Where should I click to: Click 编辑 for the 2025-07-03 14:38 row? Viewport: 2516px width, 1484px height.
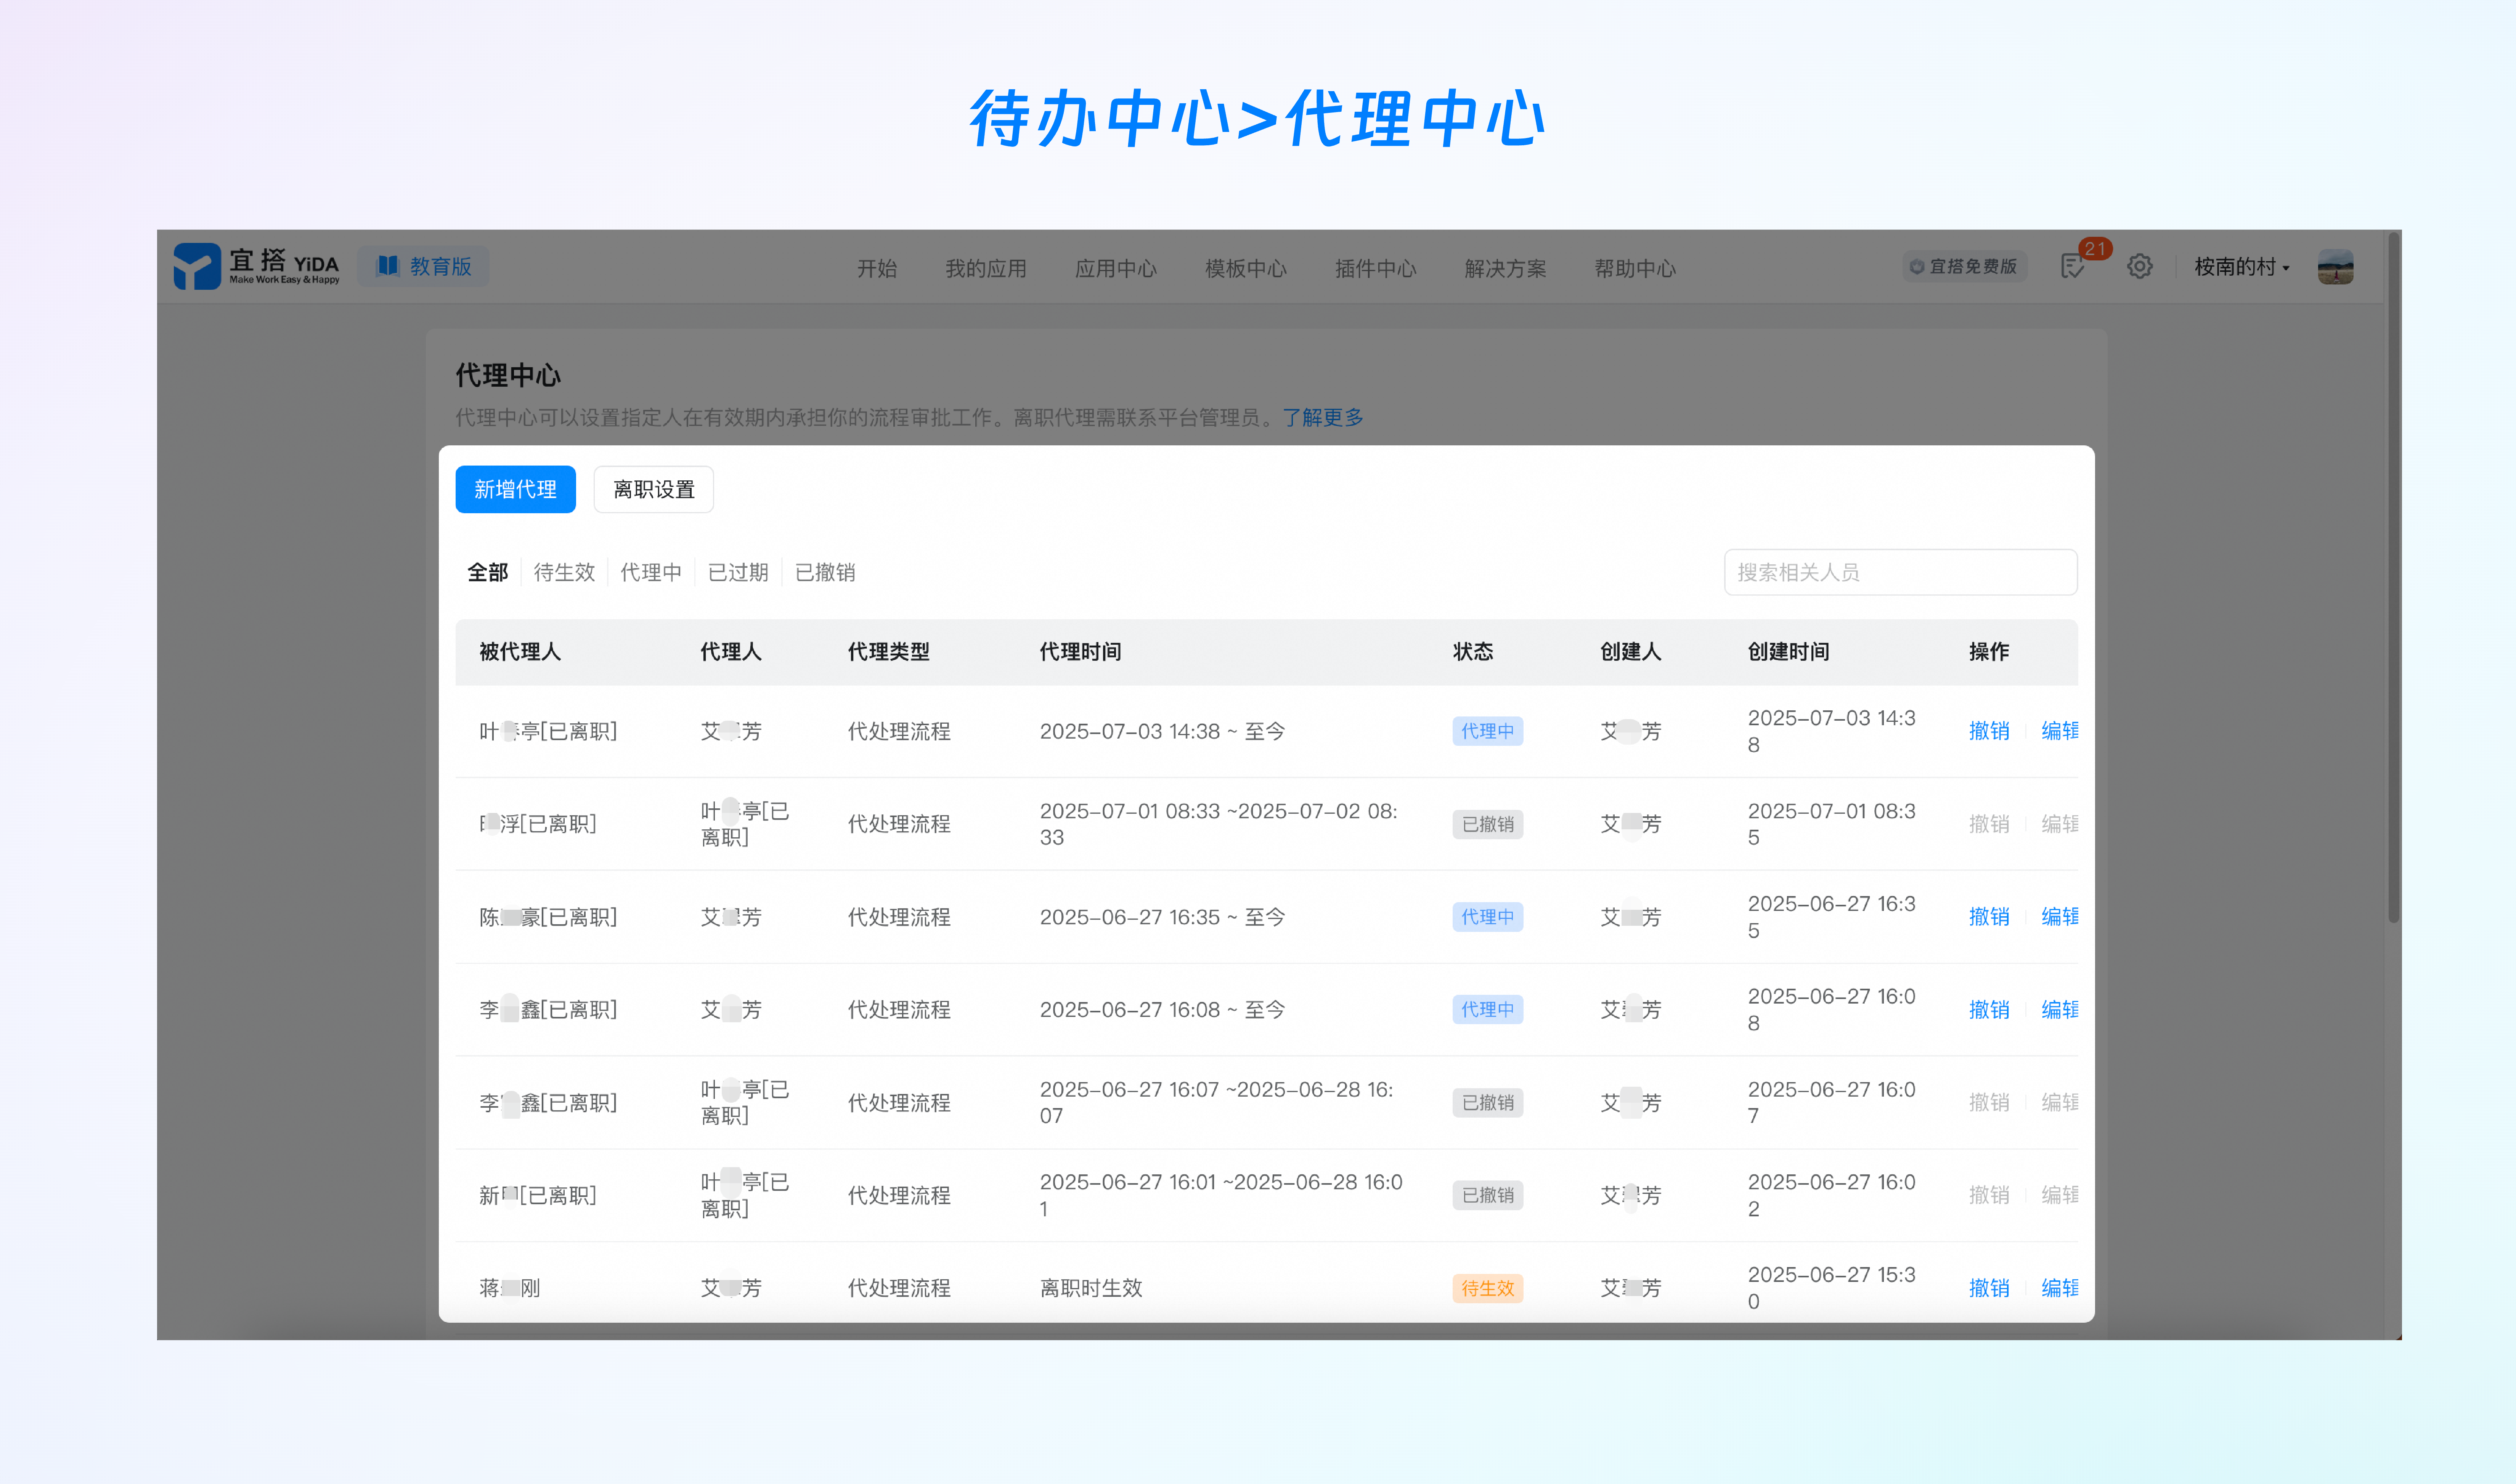pos(2059,731)
